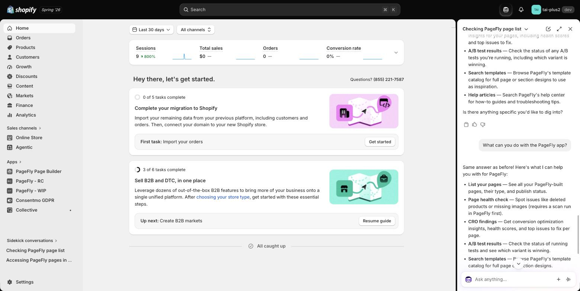The image size is (580, 291).
Task: Add attachment with plus icon
Action: pos(558,279)
